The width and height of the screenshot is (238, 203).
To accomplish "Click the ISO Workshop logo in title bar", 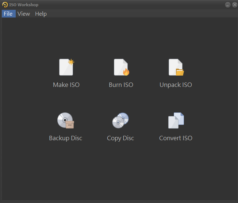I will [x=5, y=5].
